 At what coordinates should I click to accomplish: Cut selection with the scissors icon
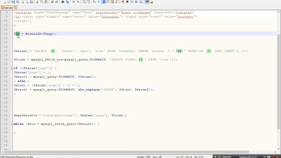pyautogui.click(x=37, y=2)
